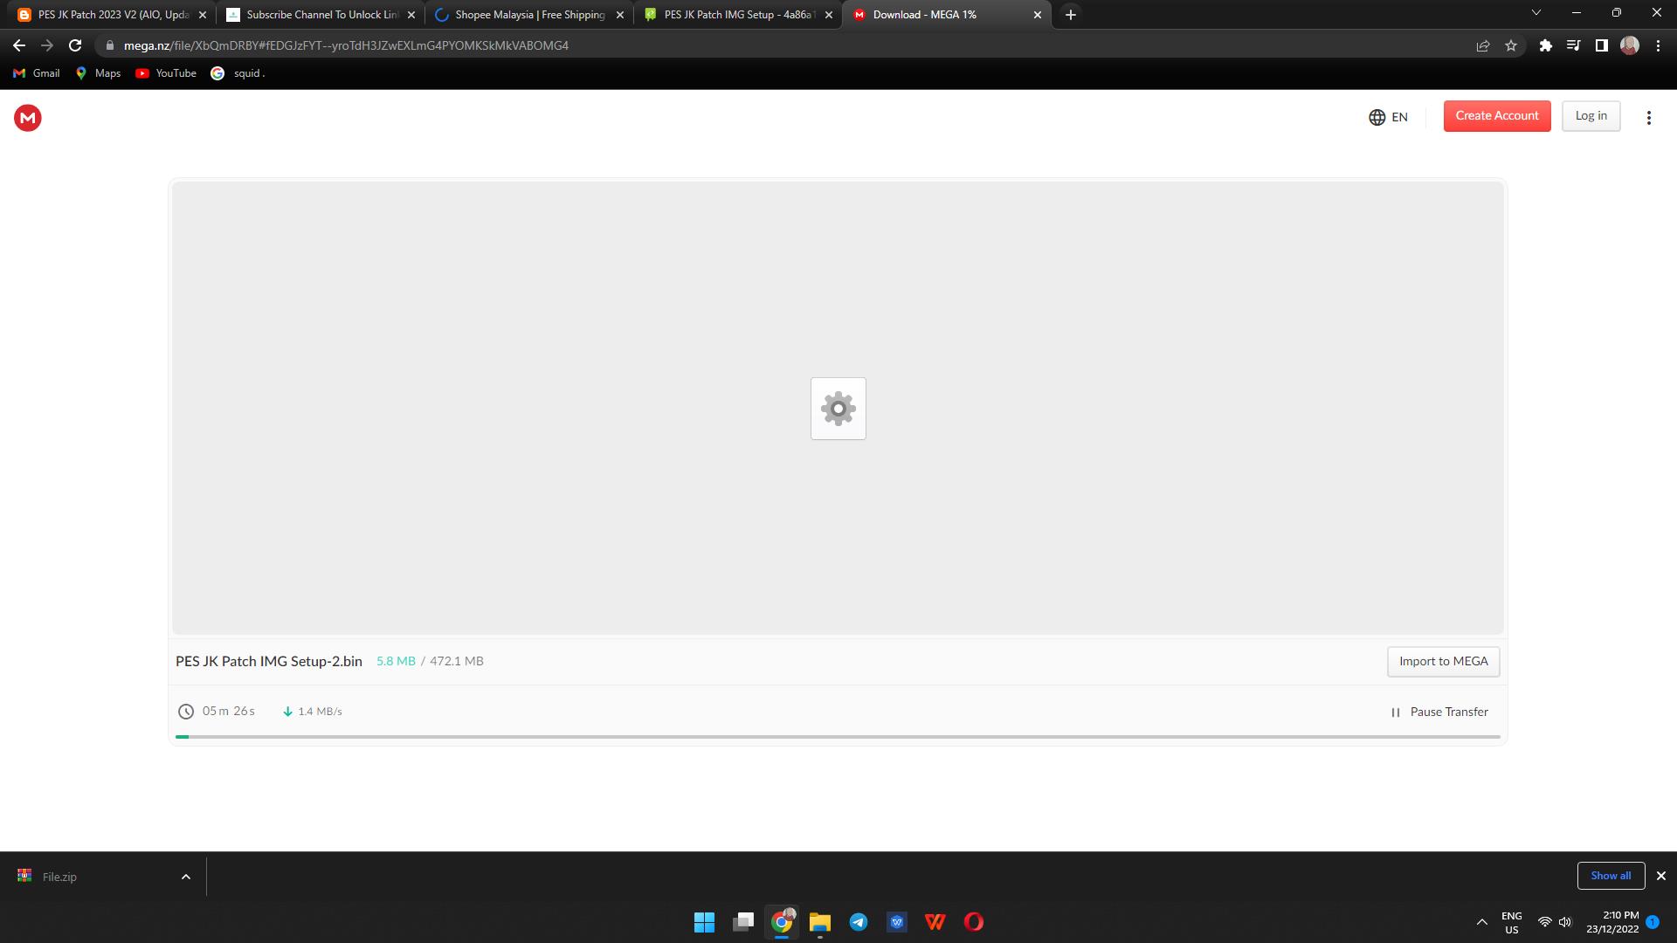Reload the MEGA page
The width and height of the screenshot is (1677, 943).
tap(75, 45)
